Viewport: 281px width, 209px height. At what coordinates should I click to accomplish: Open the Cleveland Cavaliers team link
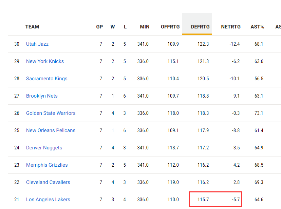click(48, 182)
